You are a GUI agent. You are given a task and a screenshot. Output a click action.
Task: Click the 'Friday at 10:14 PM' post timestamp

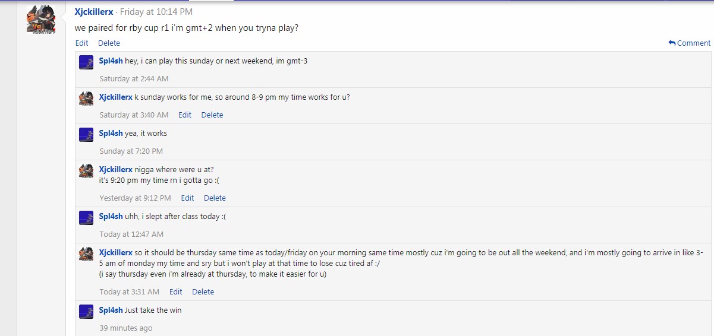click(156, 12)
